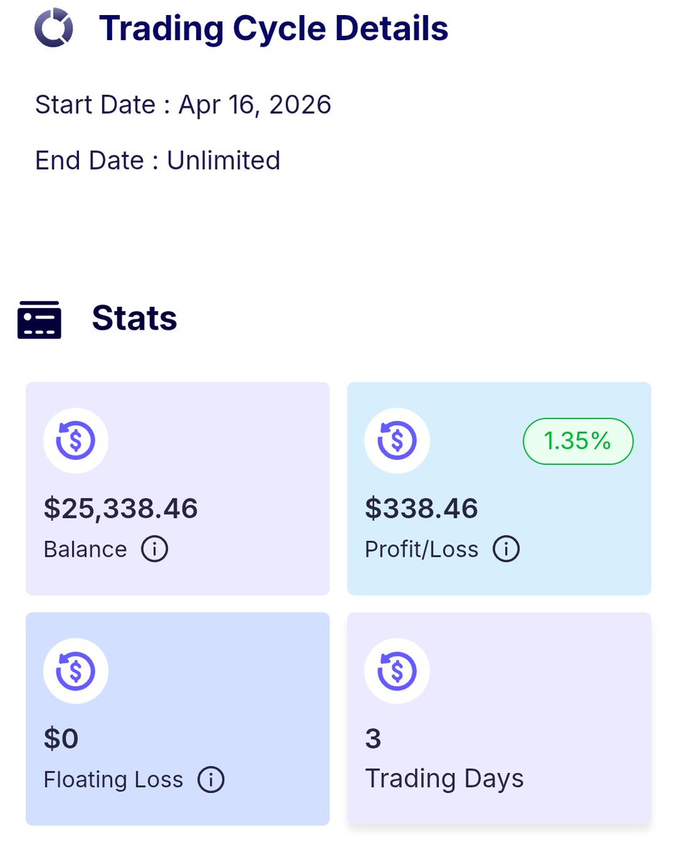The width and height of the screenshot is (677, 862).
Task: Click the Trading Days count of 3
Action: (x=373, y=738)
